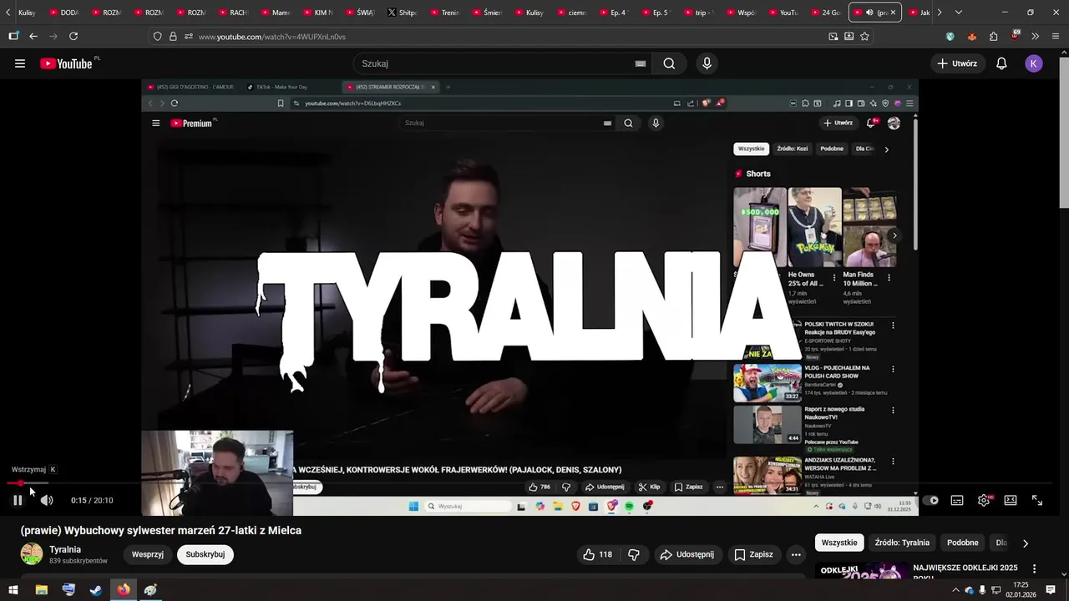This screenshot has height=601, width=1069.
Task: Open File Explorer from the taskbar
Action: click(41, 589)
